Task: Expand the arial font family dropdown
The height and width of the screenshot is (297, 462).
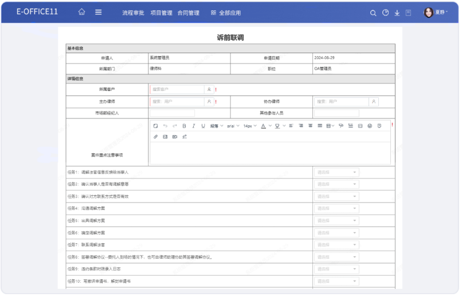Action: pyautogui.click(x=233, y=125)
